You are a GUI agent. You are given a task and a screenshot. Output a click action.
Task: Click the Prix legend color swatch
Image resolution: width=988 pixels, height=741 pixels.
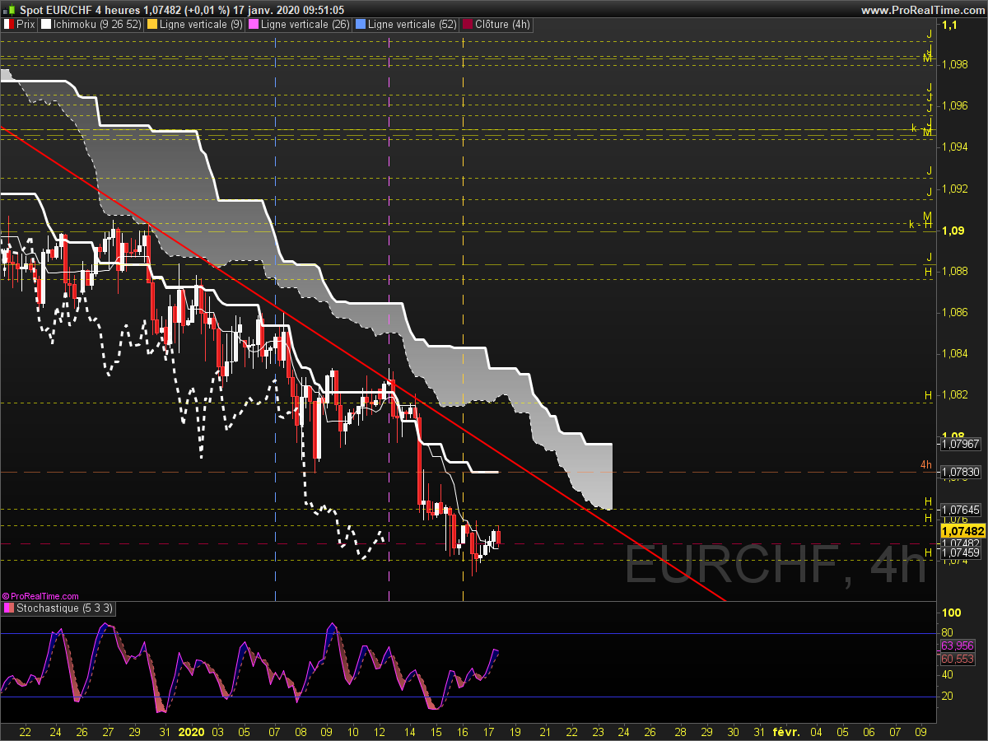[8, 25]
